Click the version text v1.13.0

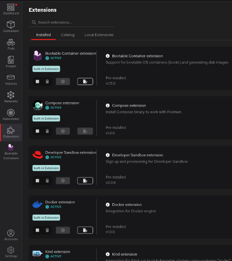point(111,83)
